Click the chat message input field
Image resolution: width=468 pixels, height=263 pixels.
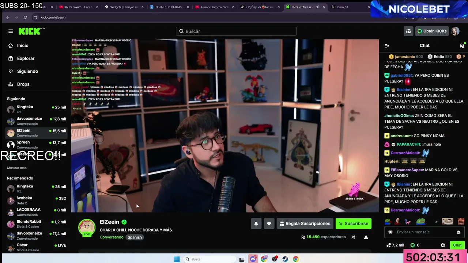point(424,232)
